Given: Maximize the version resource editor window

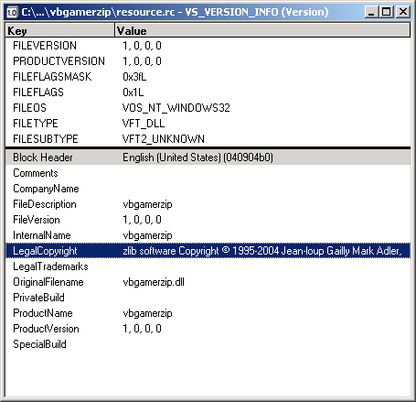Looking at the screenshot, I should (387, 12).
